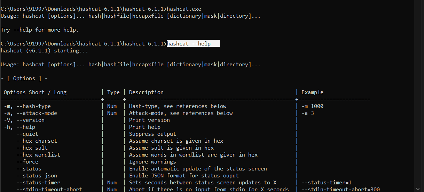
Task: Click the 'Options Short / Long' column header
Action: (35, 92)
